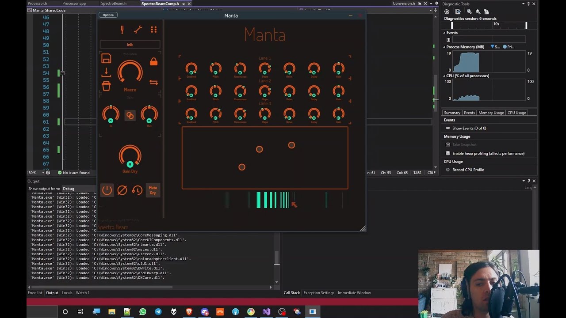
Task: Switch to Call Stack tab
Action: (292, 292)
